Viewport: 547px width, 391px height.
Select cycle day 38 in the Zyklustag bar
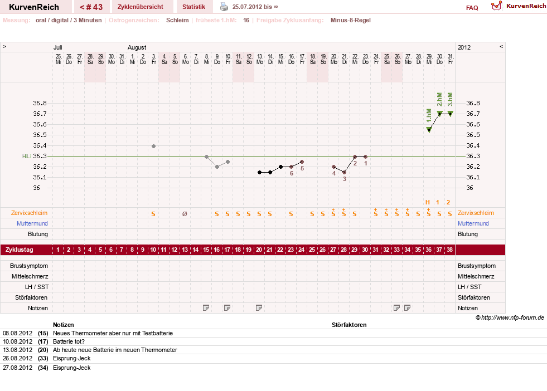(x=449, y=250)
